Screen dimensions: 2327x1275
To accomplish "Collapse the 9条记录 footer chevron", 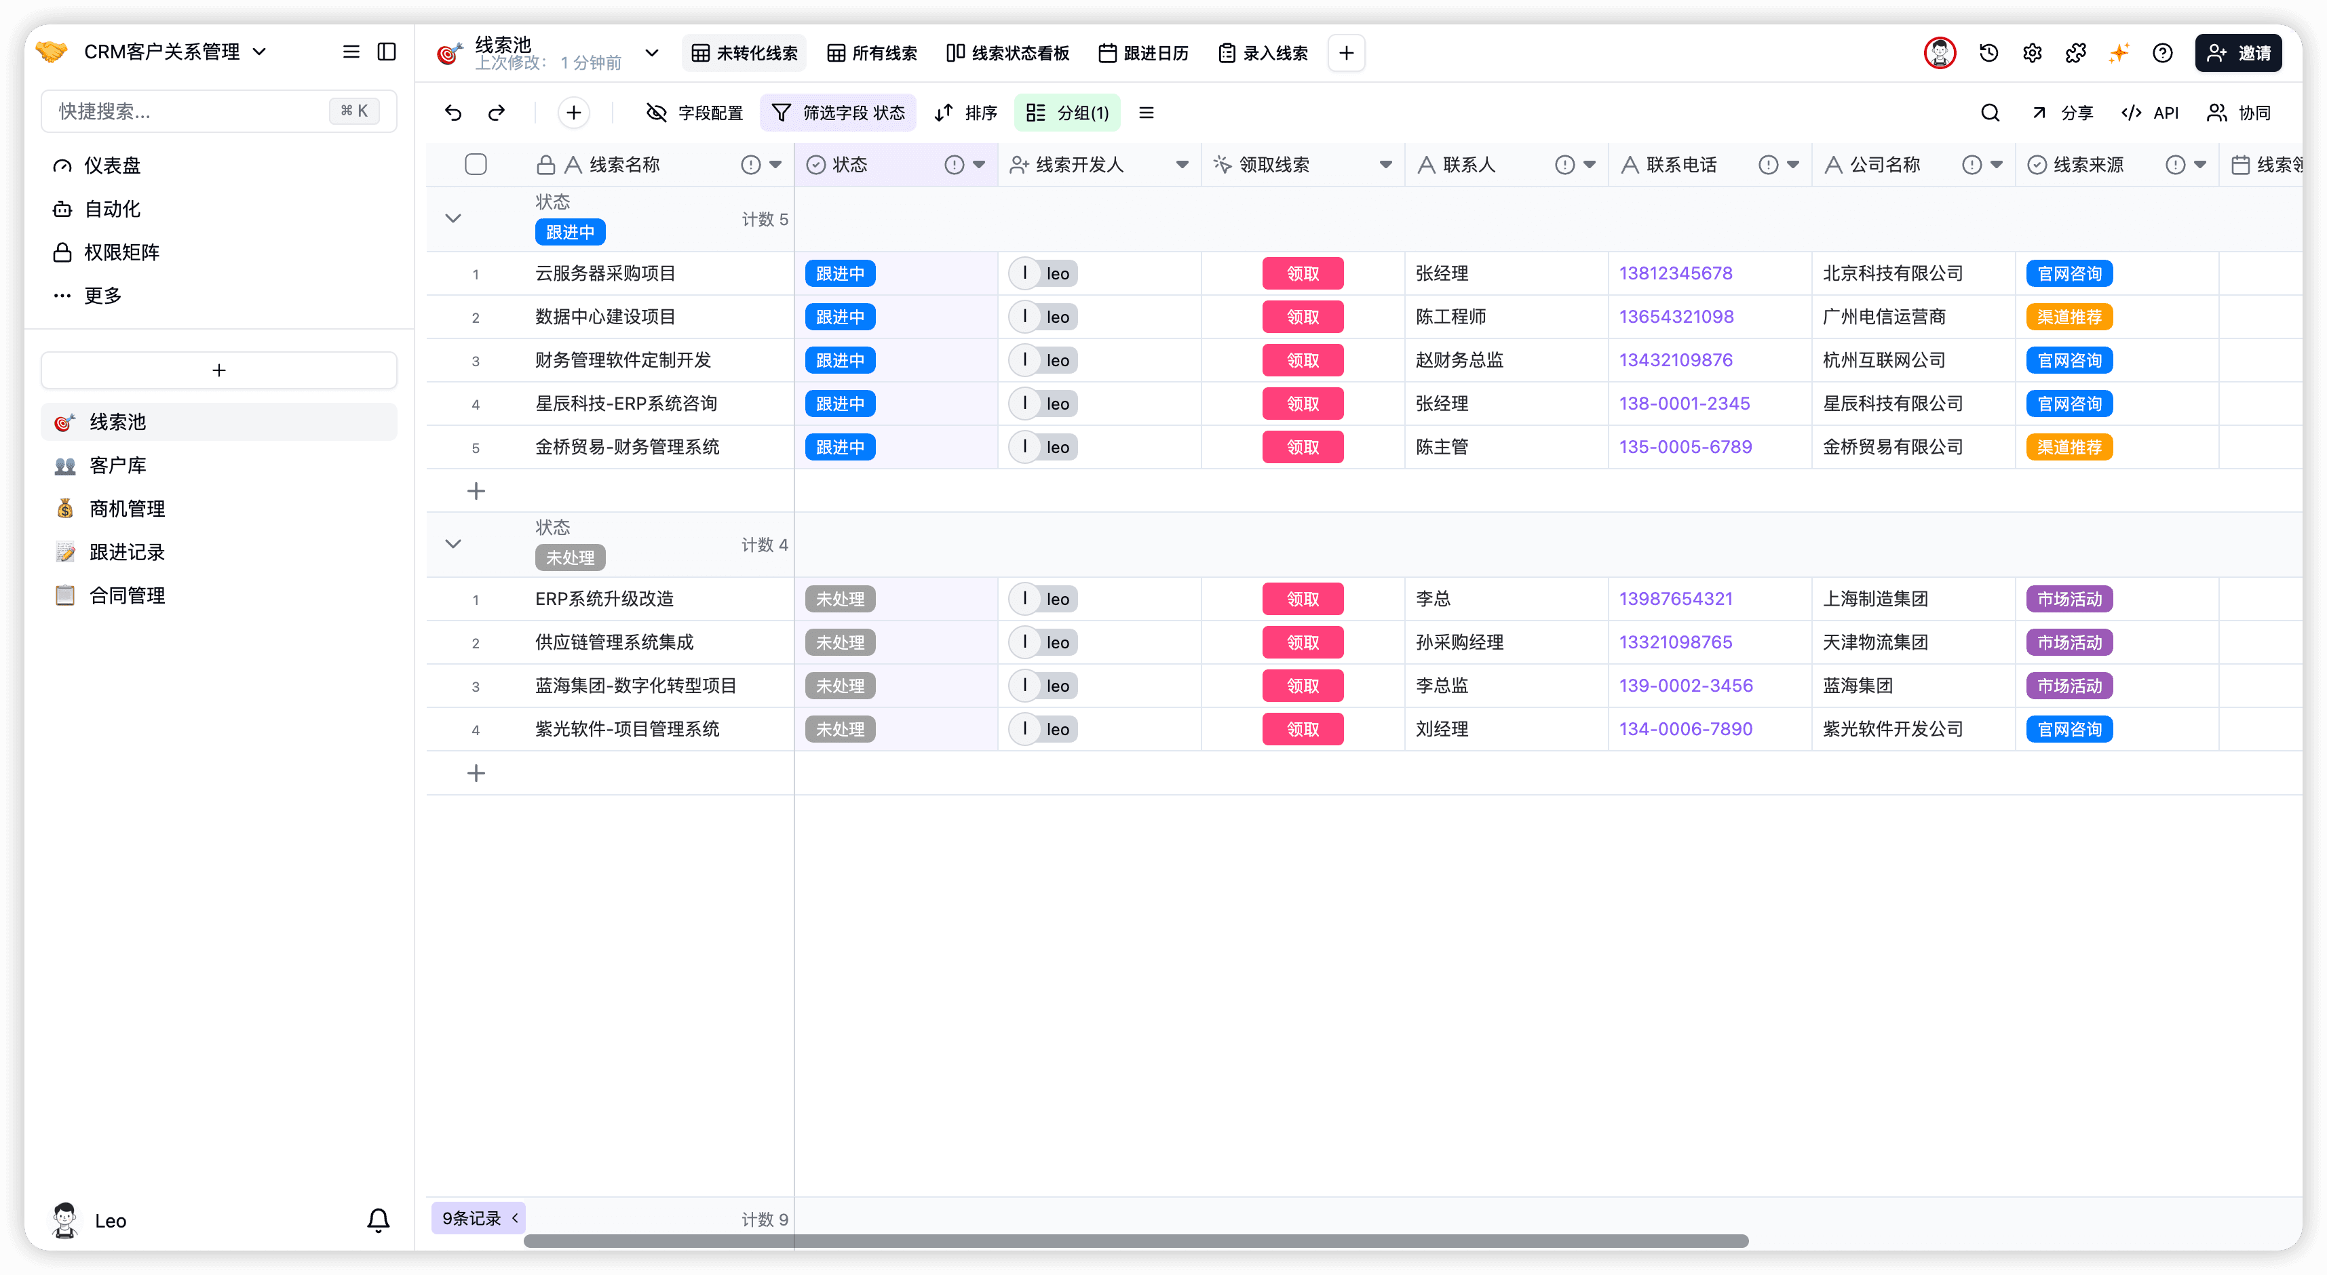I will 516,1217.
